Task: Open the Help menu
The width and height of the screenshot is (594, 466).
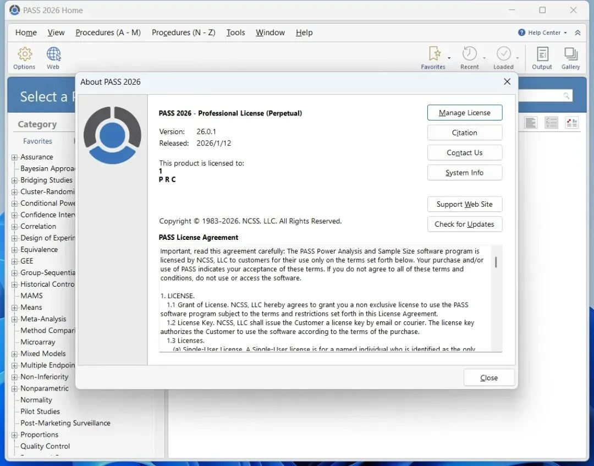Action: point(304,32)
